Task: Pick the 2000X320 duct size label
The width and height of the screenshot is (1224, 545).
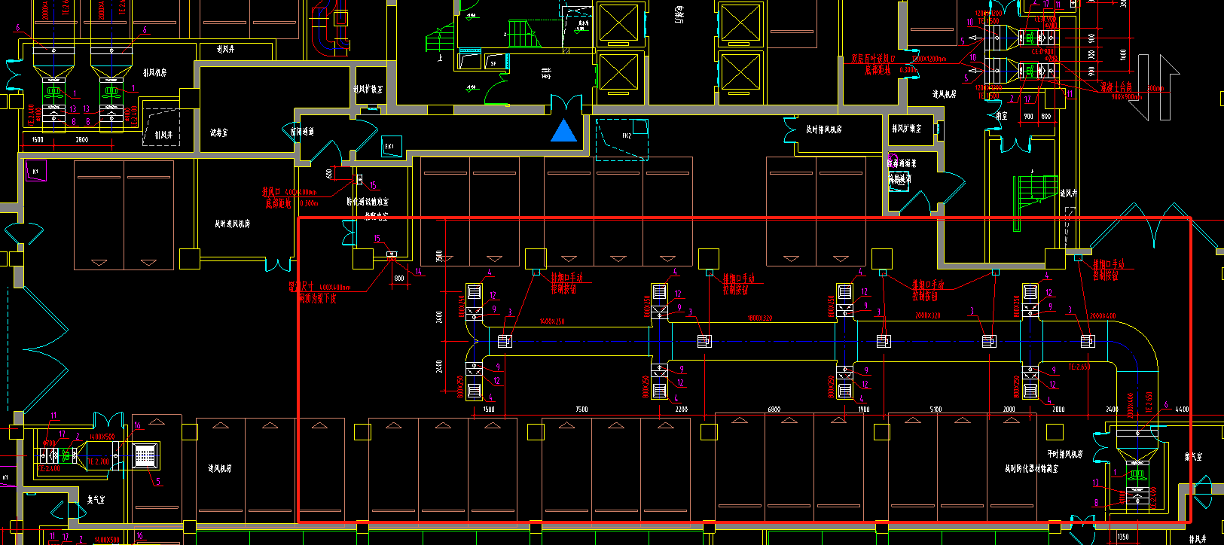Action: coord(928,315)
